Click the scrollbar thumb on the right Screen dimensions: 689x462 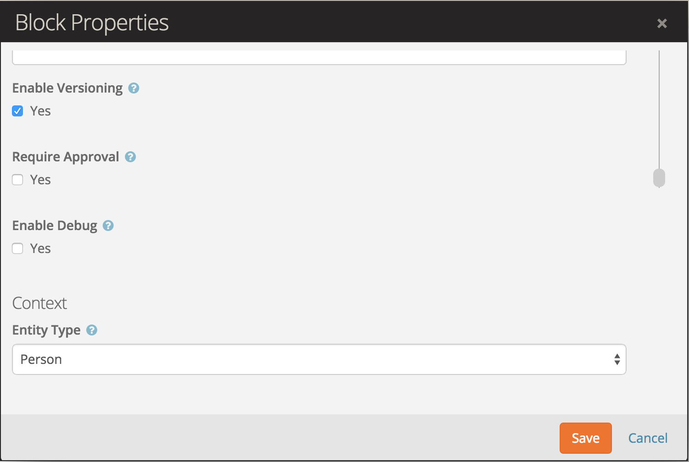coord(659,178)
